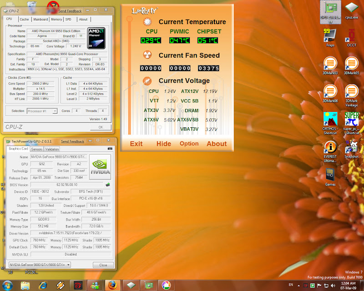Click the Core Speed 2900.2 MHz field
364x291 pixels.
coord(40,84)
